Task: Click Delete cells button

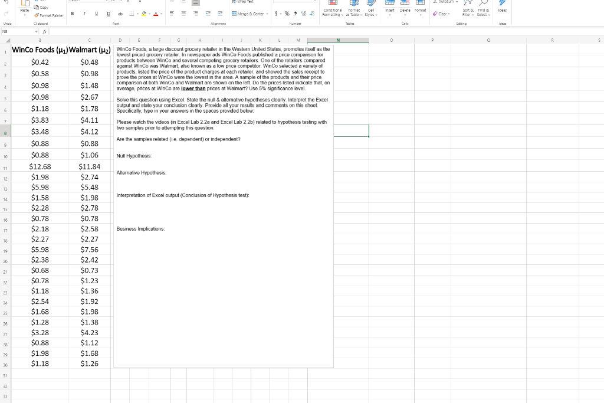Action: point(405,8)
